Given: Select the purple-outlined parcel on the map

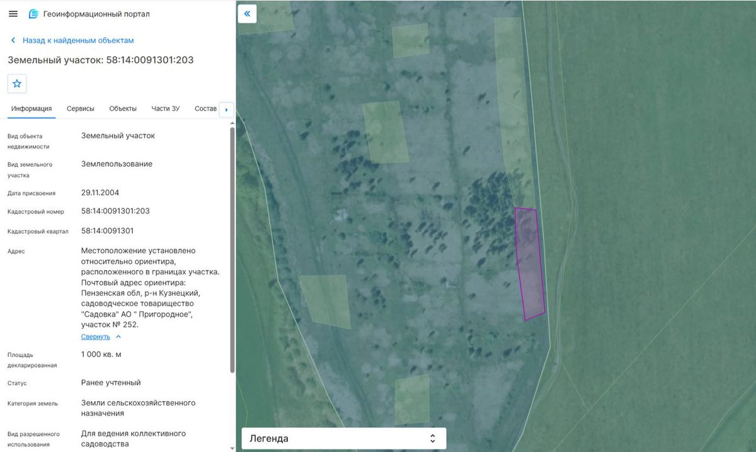Looking at the screenshot, I should (x=530, y=264).
